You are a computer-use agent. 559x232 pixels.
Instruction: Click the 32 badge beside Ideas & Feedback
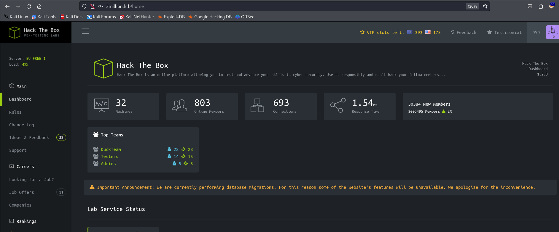[61, 137]
